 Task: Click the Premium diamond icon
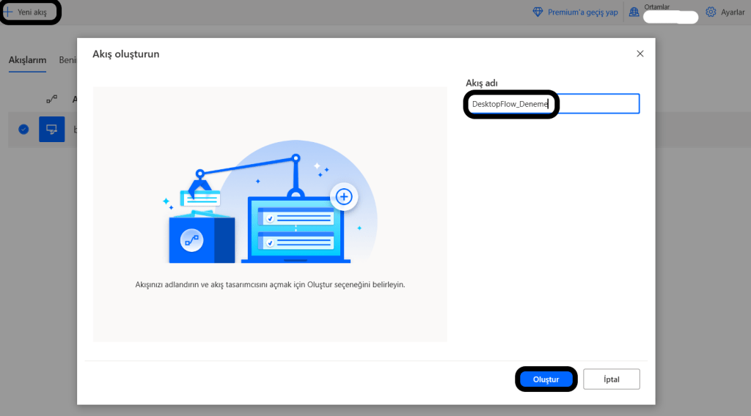[538, 12]
